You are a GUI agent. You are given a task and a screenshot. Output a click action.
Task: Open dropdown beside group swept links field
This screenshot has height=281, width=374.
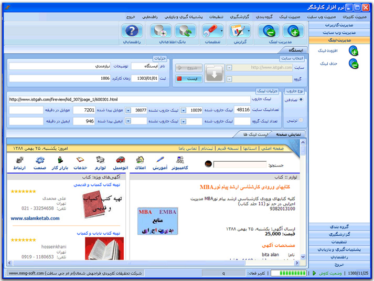[x=184, y=121]
